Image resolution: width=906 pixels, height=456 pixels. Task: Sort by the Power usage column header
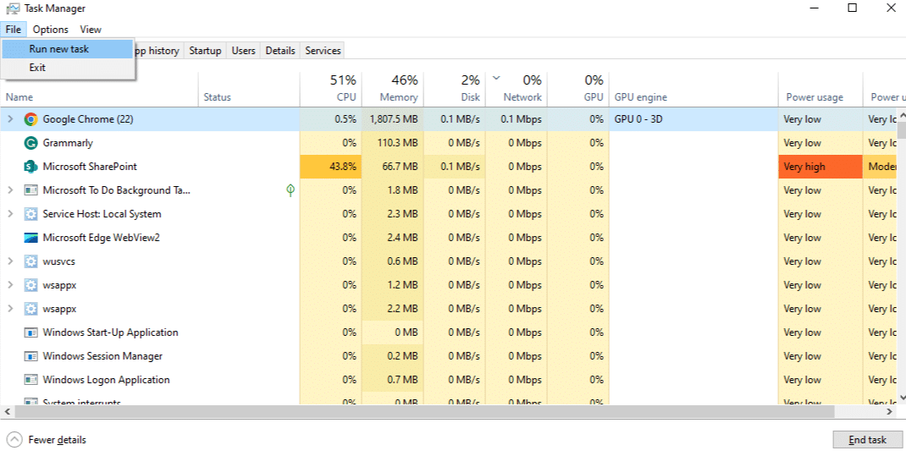(x=820, y=90)
